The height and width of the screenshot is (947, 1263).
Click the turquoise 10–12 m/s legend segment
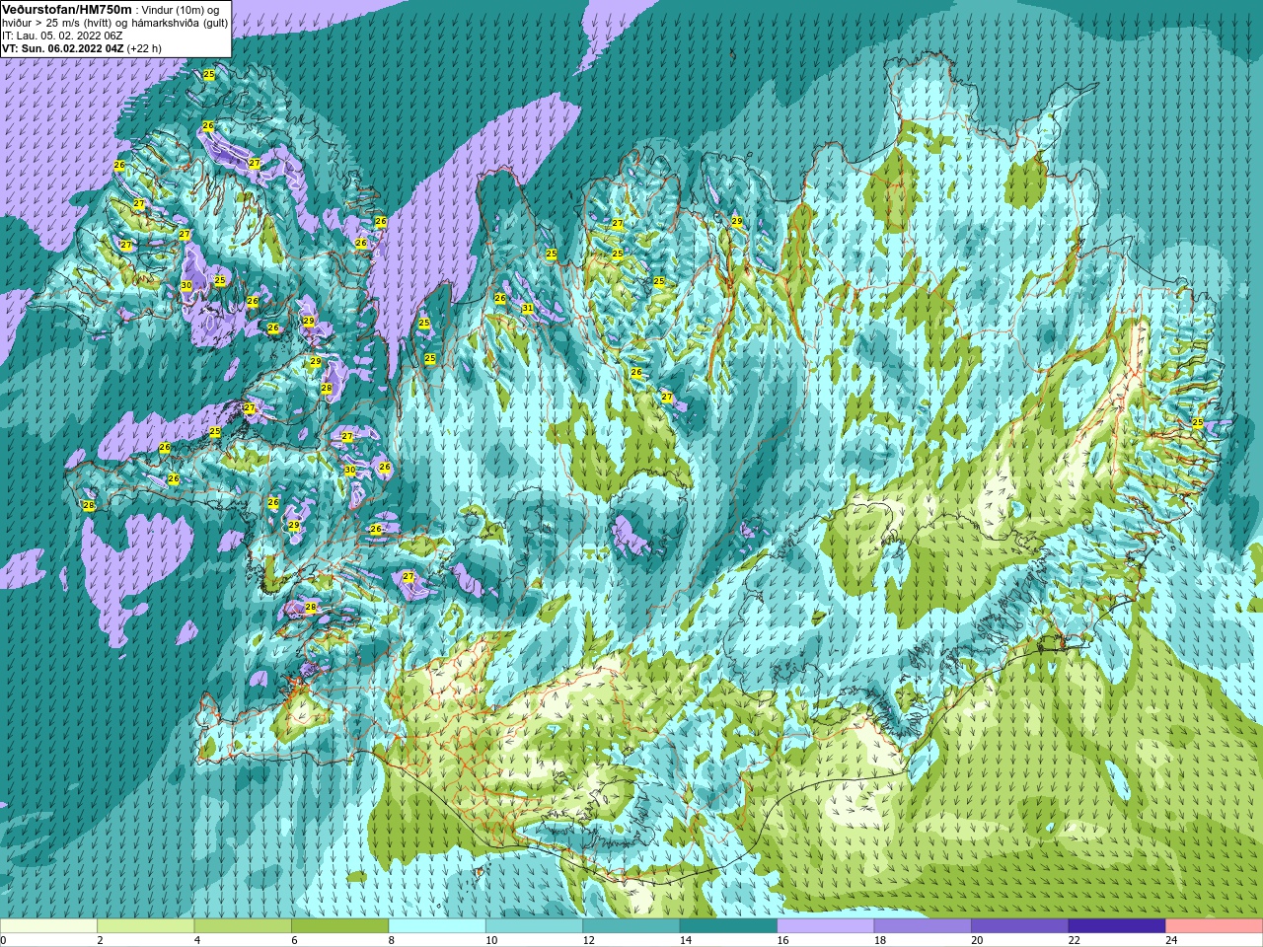[x=535, y=926]
